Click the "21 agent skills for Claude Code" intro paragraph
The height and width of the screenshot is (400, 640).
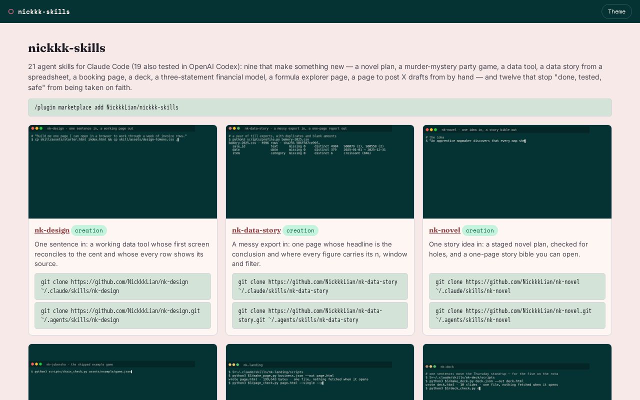(320, 77)
